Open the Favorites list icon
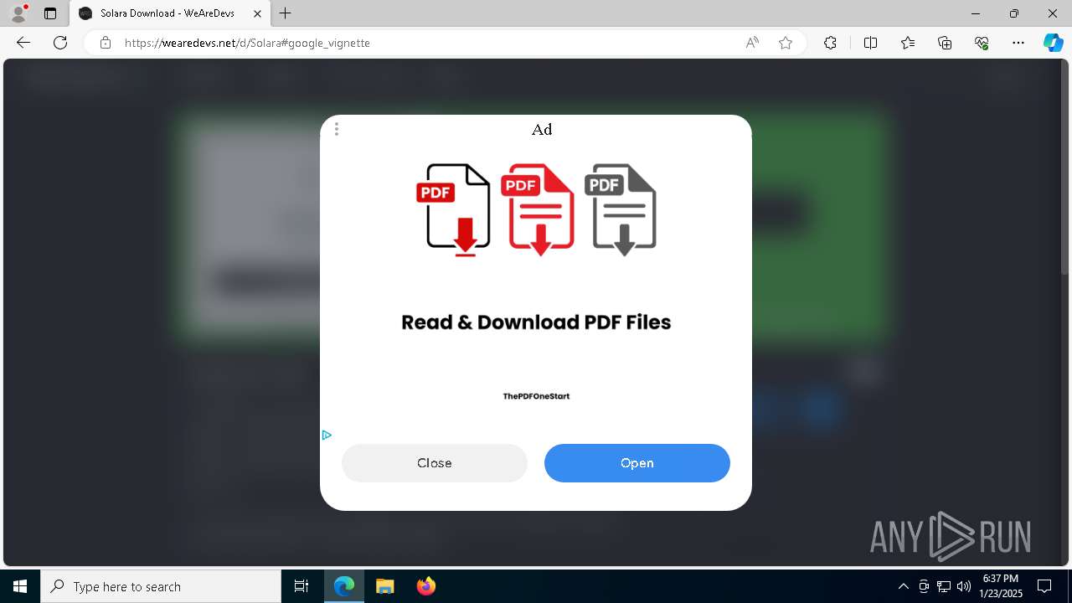Viewport: 1072px width, 603px height. (x=908, y=43)
